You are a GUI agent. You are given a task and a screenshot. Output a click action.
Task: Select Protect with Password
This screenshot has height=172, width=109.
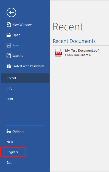(x=28, y=66)
